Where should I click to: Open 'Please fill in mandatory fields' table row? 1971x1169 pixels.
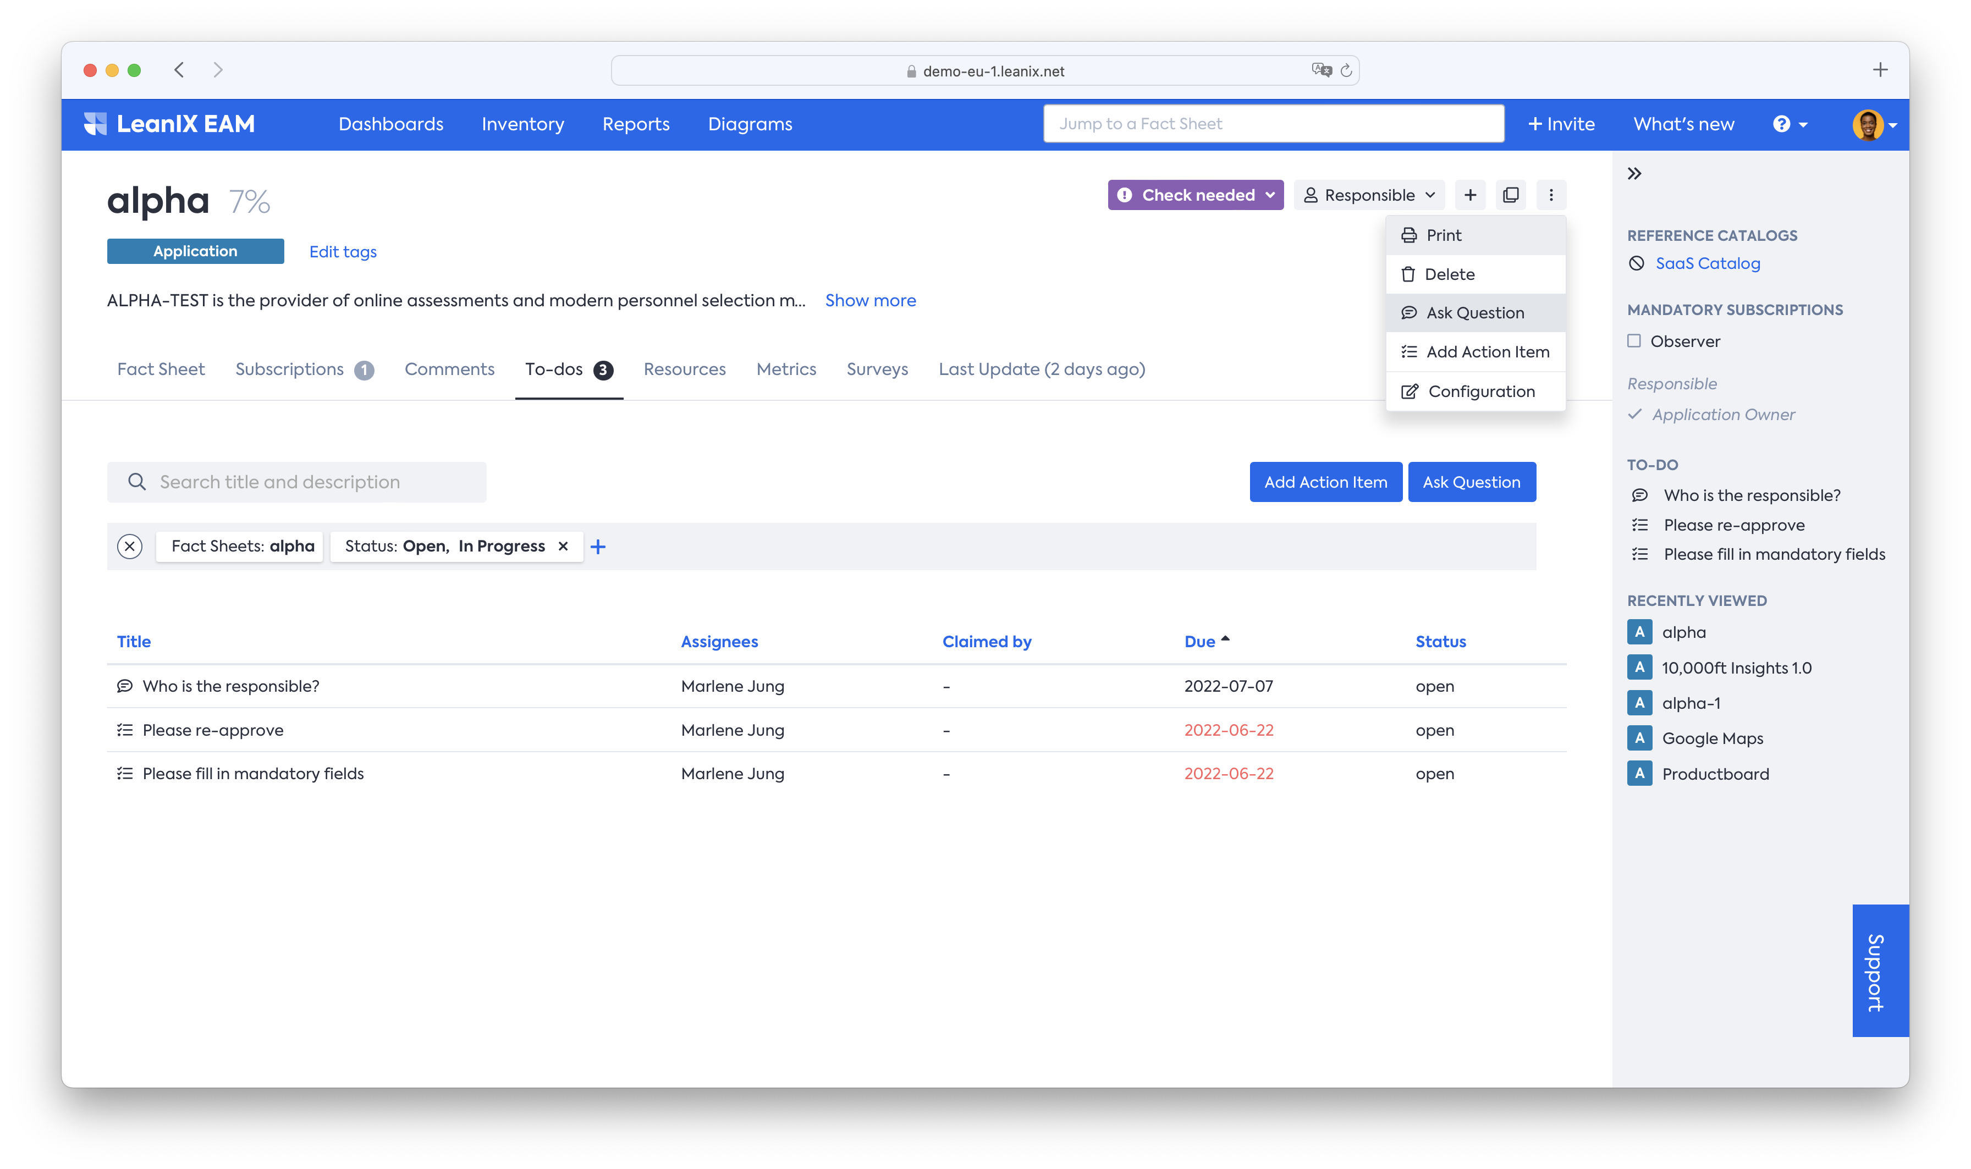tap(836, 774)
